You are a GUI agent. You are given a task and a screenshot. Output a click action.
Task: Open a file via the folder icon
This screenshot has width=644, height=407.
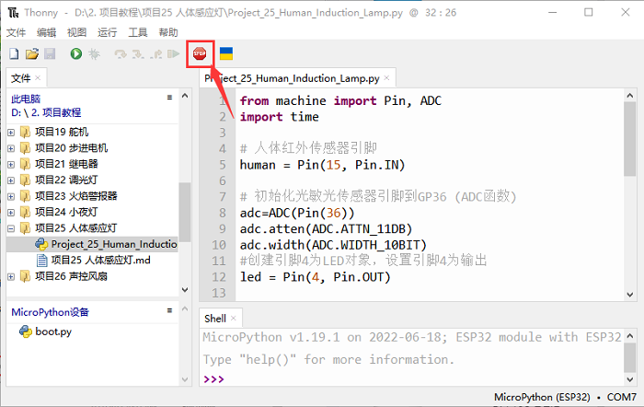(31, 54)
